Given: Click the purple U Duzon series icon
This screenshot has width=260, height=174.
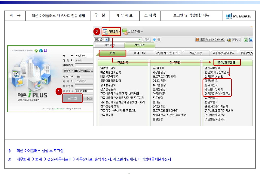Looking at the screenshot, I should [x=45, y=50].
